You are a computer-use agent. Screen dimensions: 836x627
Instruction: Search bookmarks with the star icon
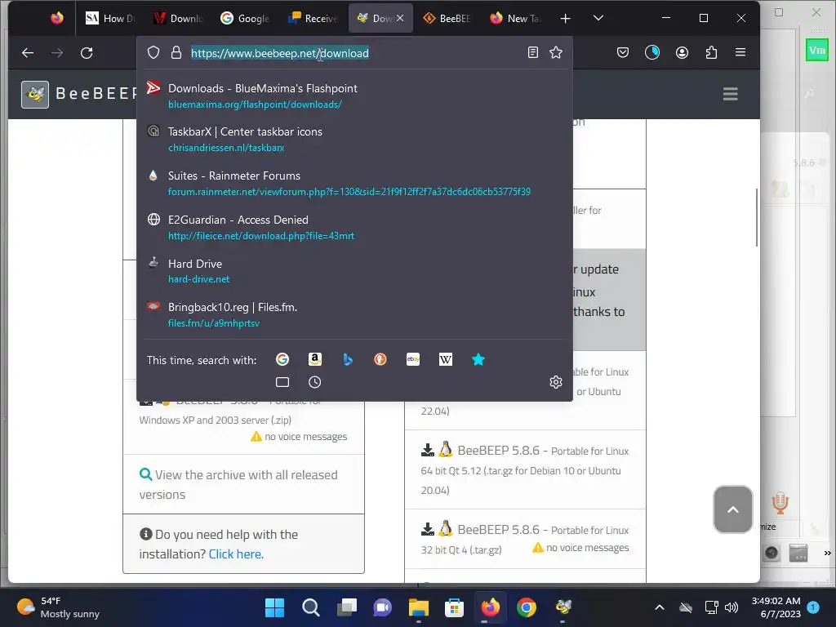tap(478, 359)
